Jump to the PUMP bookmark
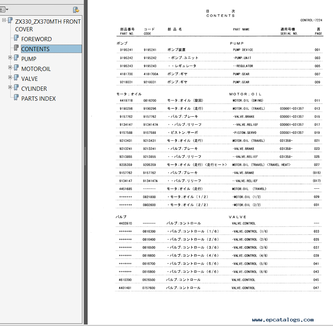Image resolution: width=333 pixels, height=326 pixels. [29, 59]
